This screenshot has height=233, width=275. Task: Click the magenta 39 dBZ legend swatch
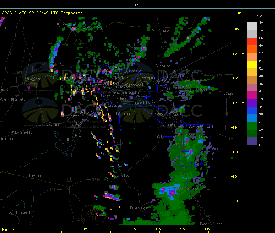pos(252,95)
